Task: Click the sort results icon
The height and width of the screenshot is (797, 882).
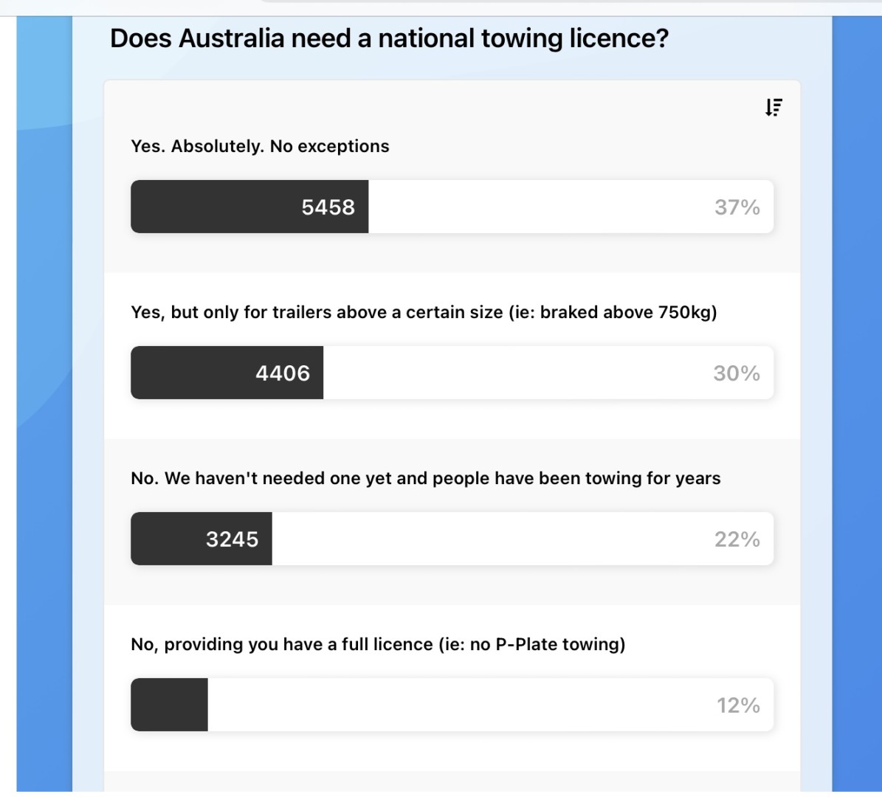Action: click(x=773, y=108)
